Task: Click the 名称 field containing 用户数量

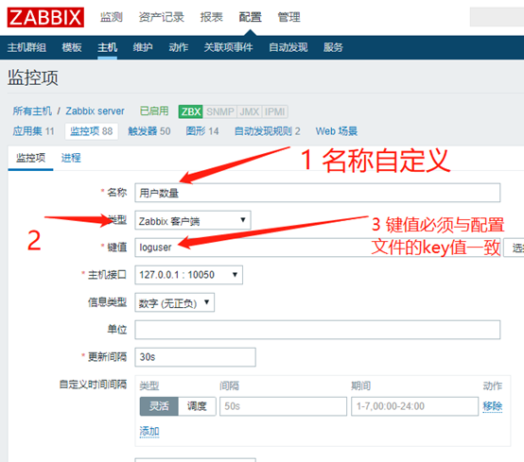Action: pyautogui.click(x=318, y=193)
